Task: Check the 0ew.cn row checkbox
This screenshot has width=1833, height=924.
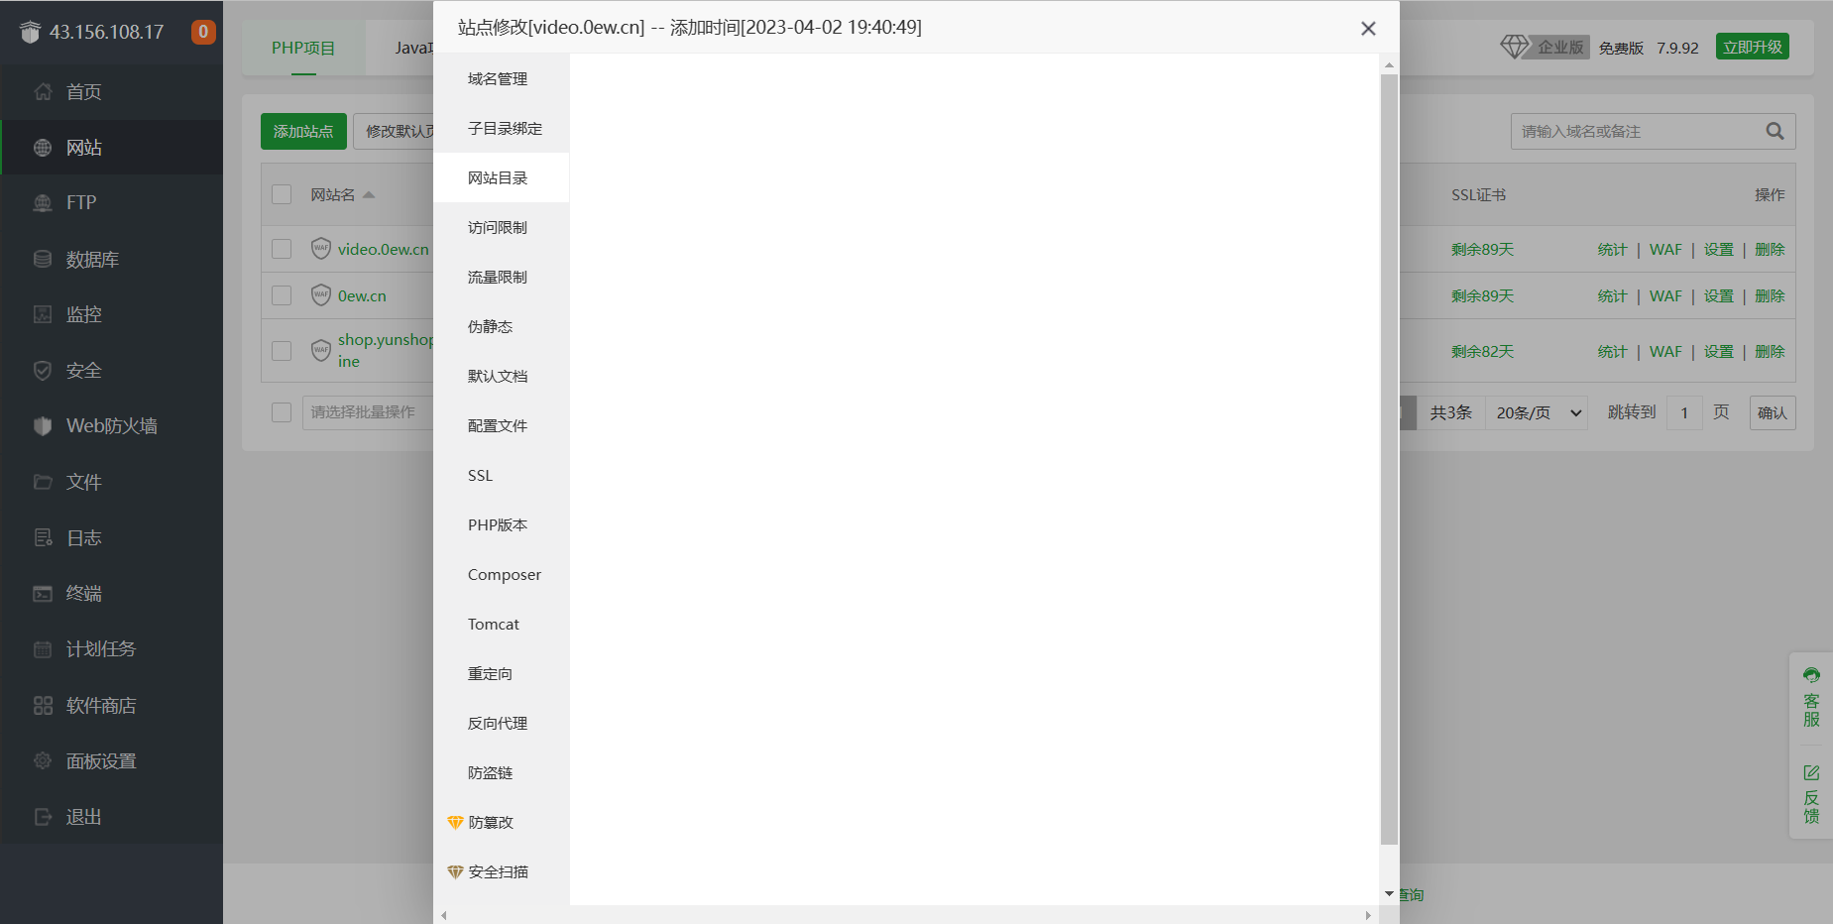Action: pos(282,295)
